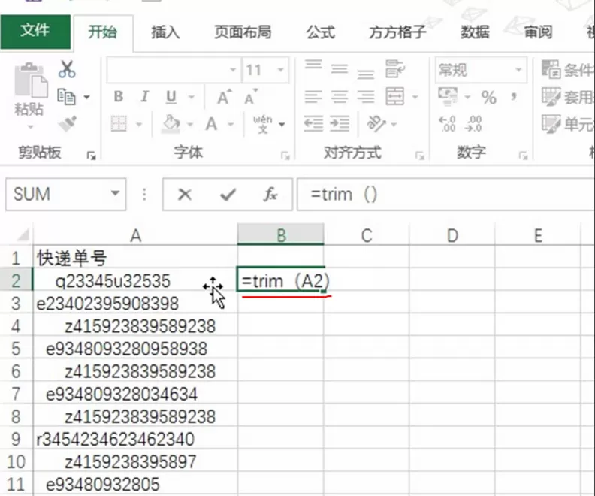Select column C header
The image size is (595, 496).
coord(367,236)
